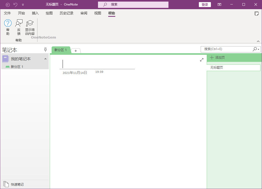This screenshot has height=189, width=262.
Task: Click the Quick Notes (快速笔记) icon
Action: click(6, 184)
